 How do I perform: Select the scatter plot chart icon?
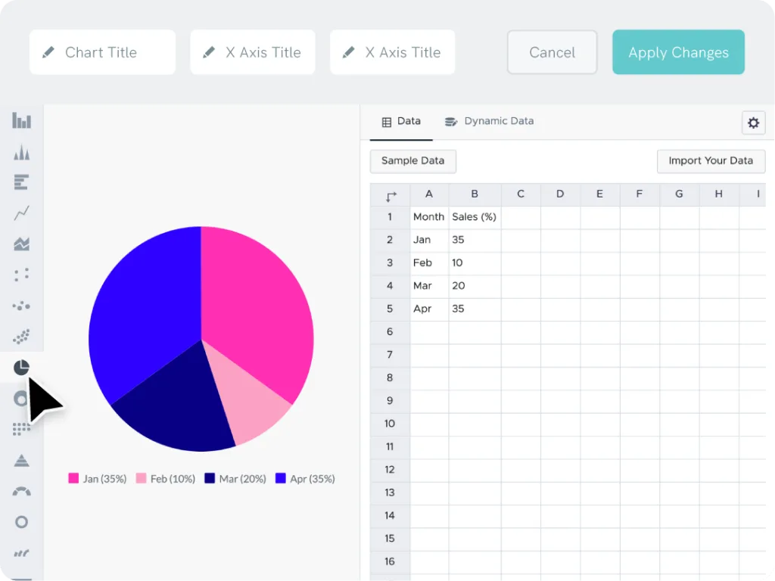(x=21, y=275)
